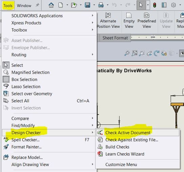Print with the printer icon
The height and width of the screenshot is (172, 184).
101,5
